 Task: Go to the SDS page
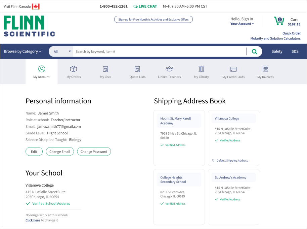(x=295, y=52)
